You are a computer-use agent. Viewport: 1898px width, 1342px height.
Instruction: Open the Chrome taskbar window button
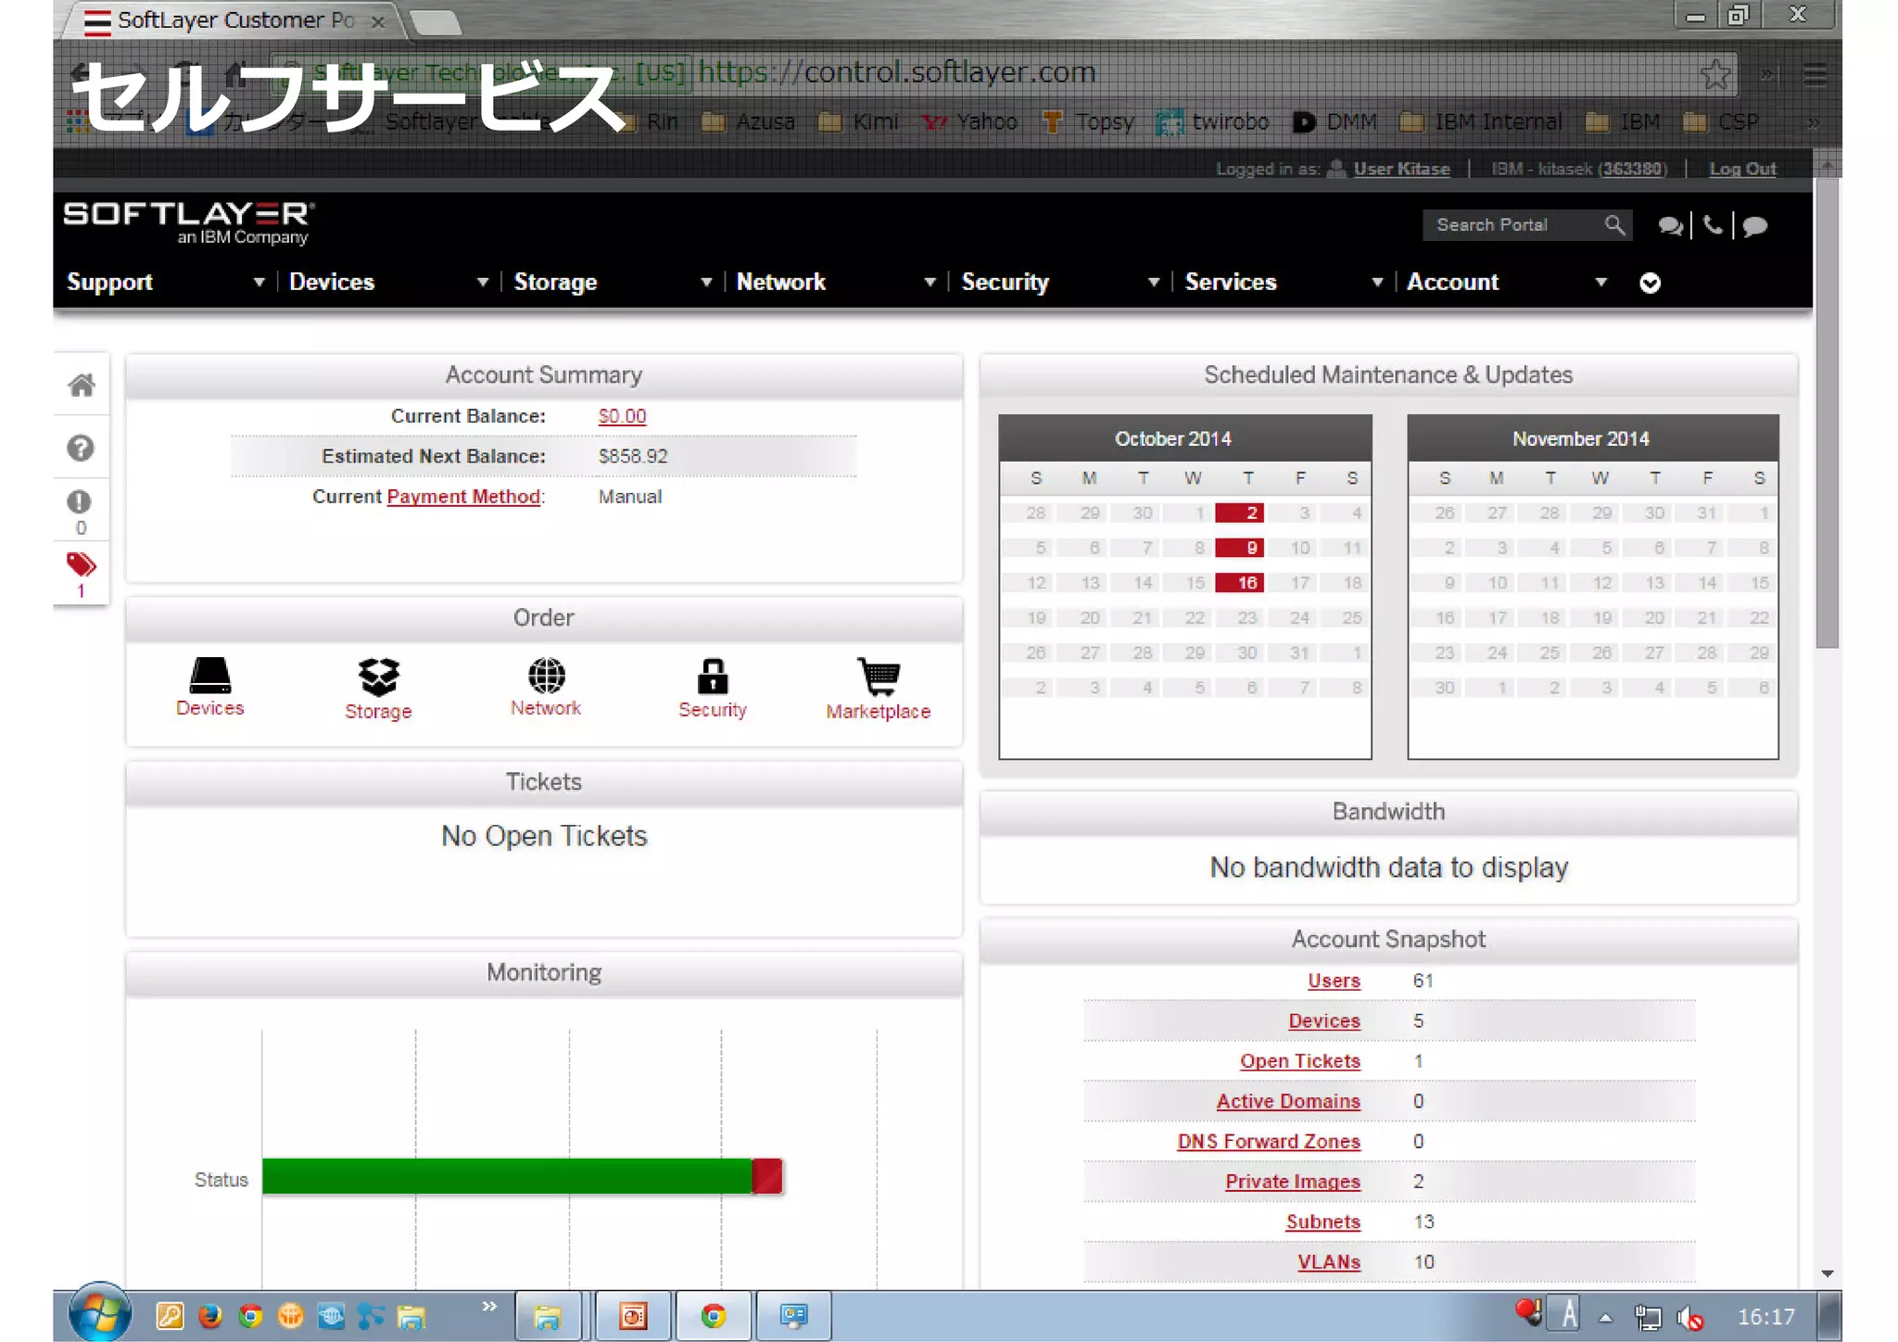(713, 1316)
